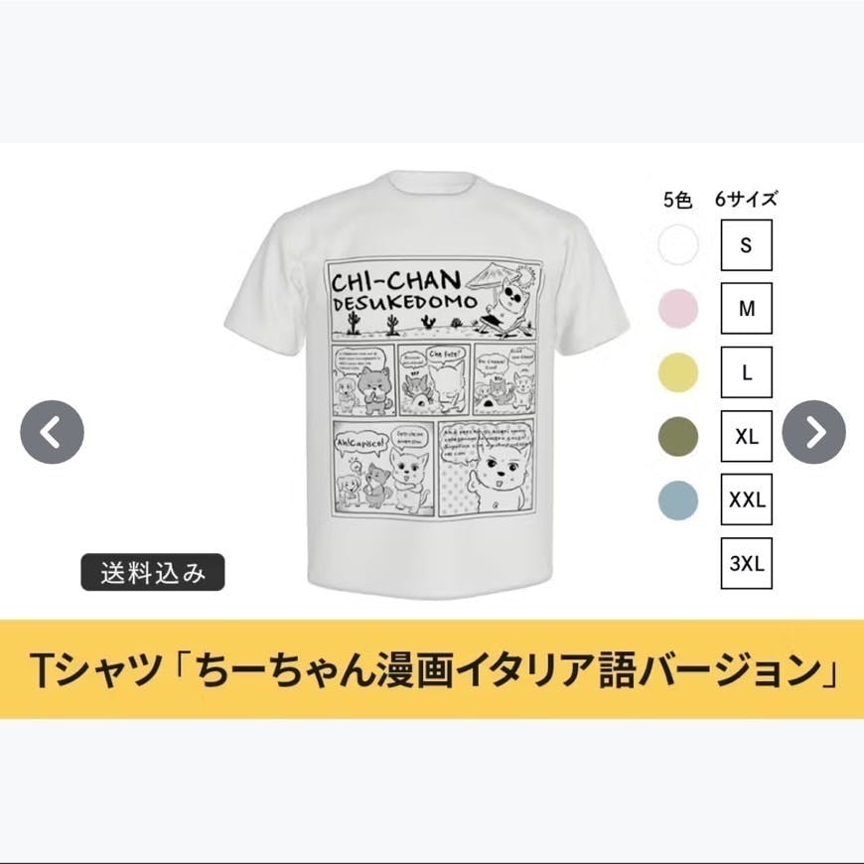
Task: Select size 3XL box
Action: pyautogui.click(x=747, y=564)
